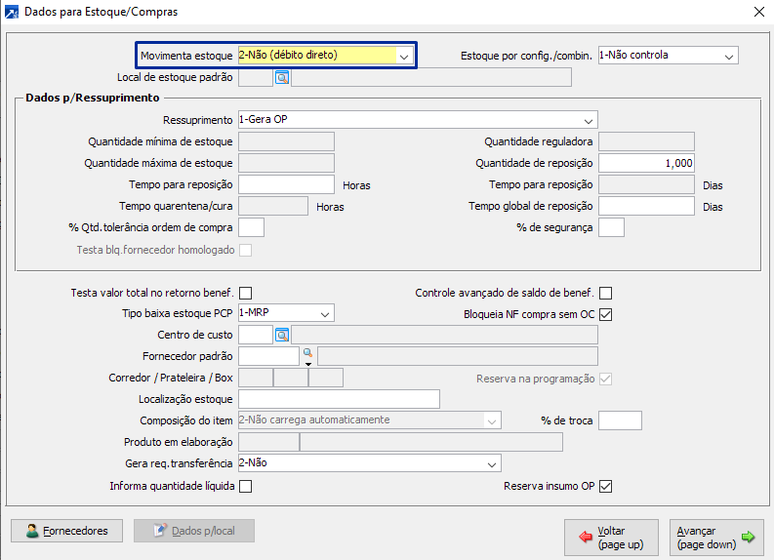
Task: Click the Localização estoque input field
Action: click(x=339, y=398)
